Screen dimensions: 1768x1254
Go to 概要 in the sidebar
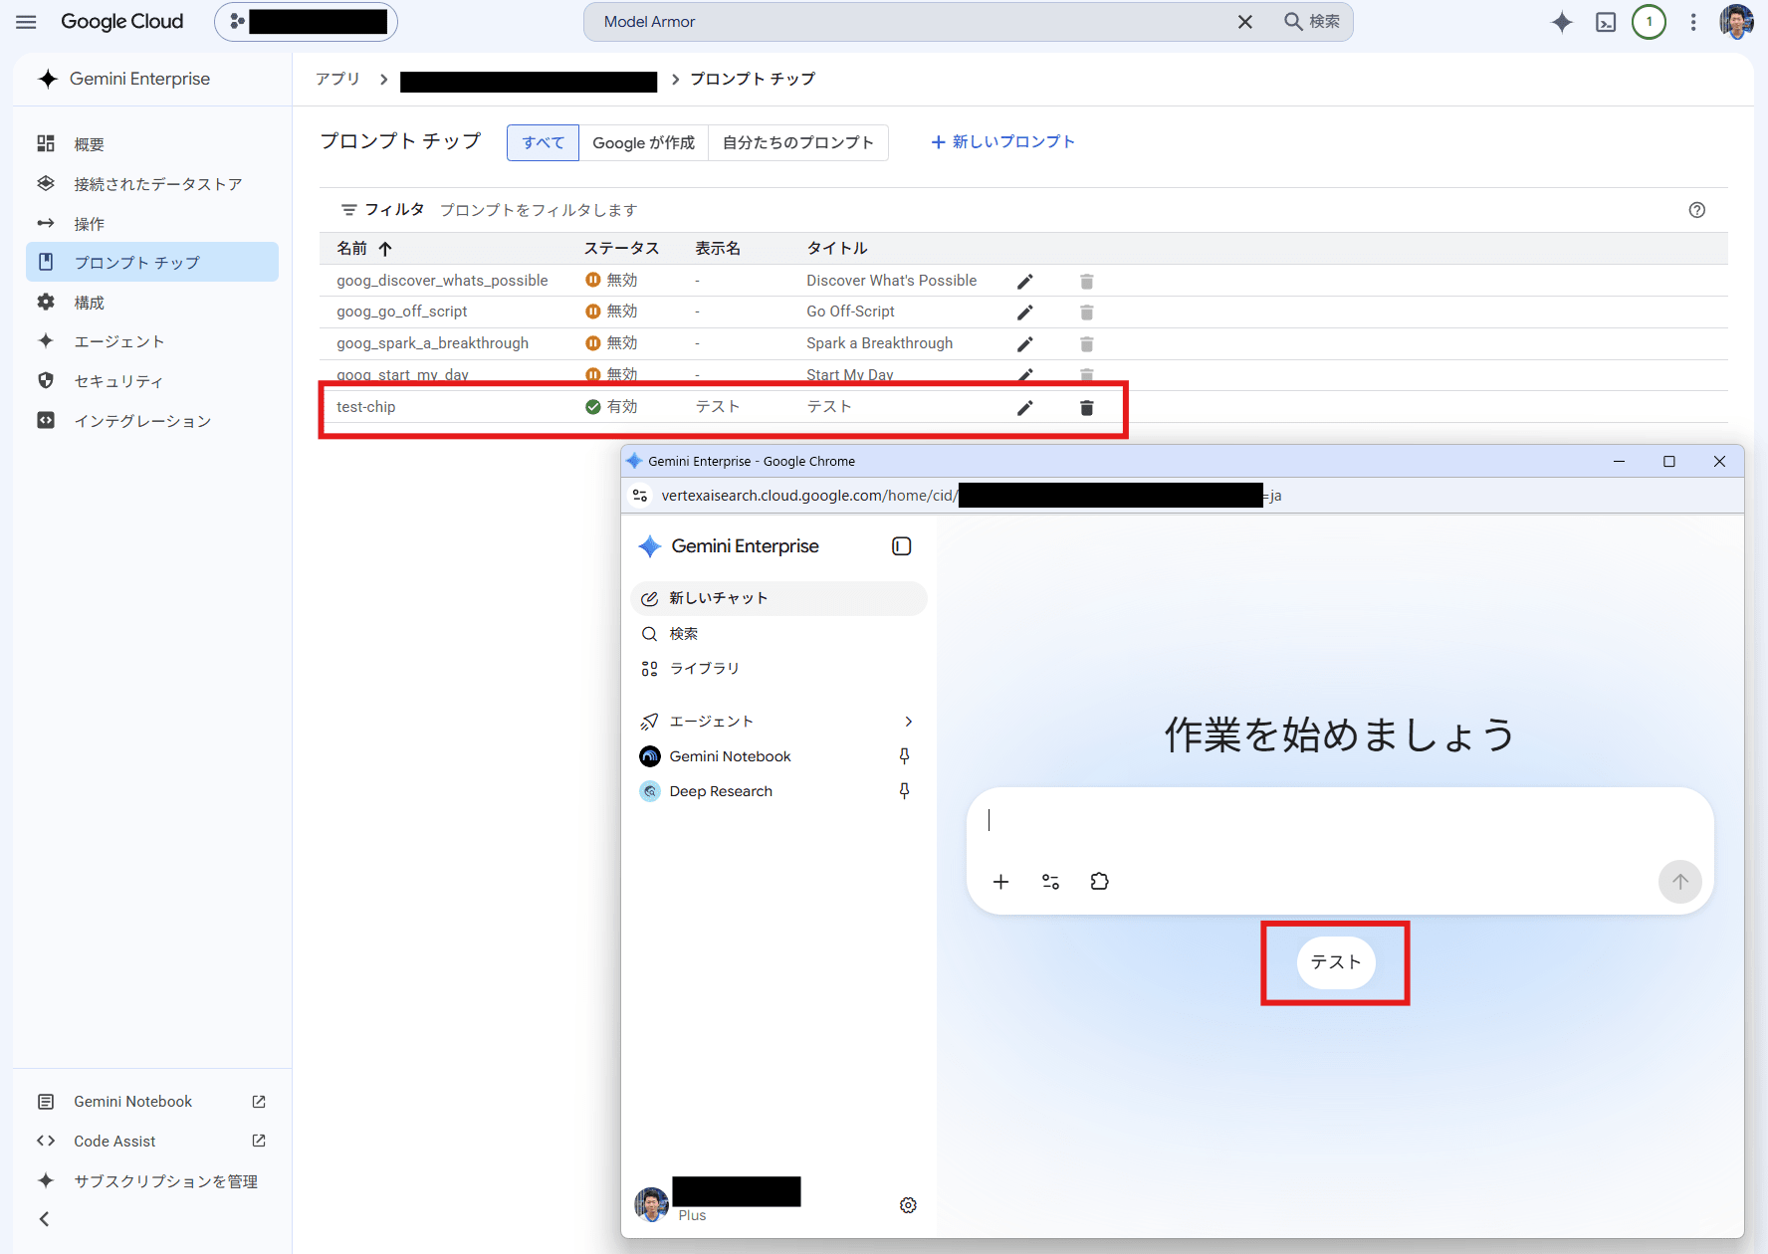[152, 144]
